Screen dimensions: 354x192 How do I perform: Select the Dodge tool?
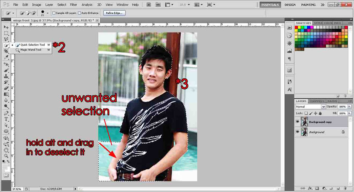point(6,106)
